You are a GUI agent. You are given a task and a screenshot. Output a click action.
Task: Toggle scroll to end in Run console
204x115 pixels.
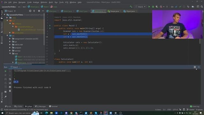10,83
